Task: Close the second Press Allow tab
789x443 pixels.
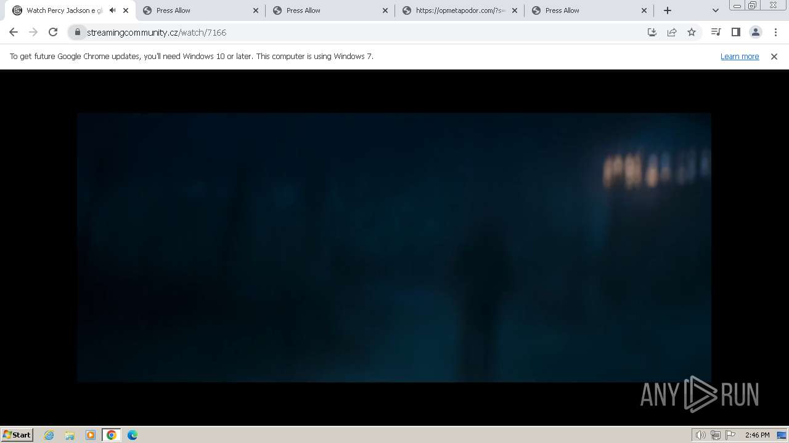Action: pyautogui.click(x=385, y=10)
